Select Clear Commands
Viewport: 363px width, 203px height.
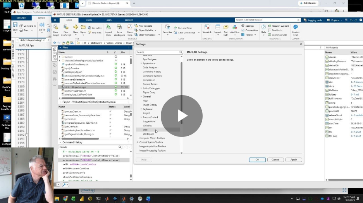pos(184,32)
